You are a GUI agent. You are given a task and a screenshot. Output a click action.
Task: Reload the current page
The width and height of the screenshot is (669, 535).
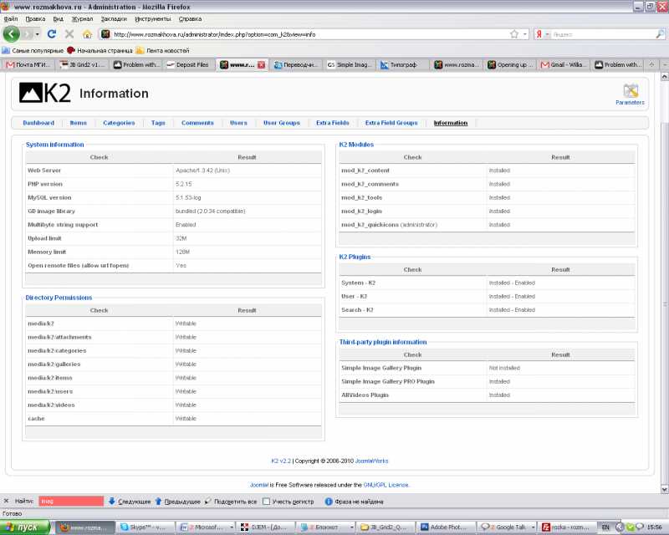(x=52, y=34)
